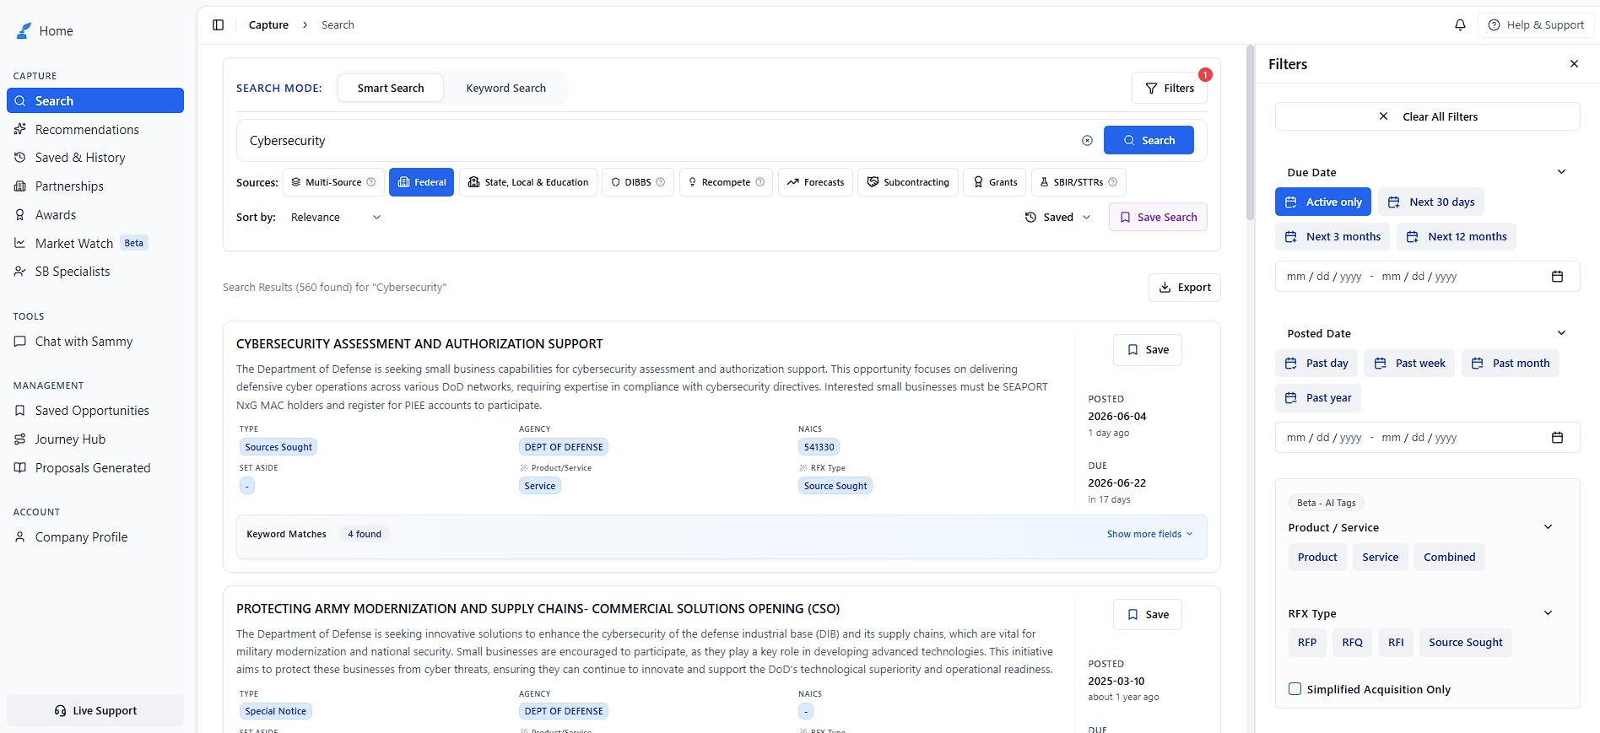Toggle State, Local & Education source
This screenshot has height=733, width=1600.
point(528,182)
